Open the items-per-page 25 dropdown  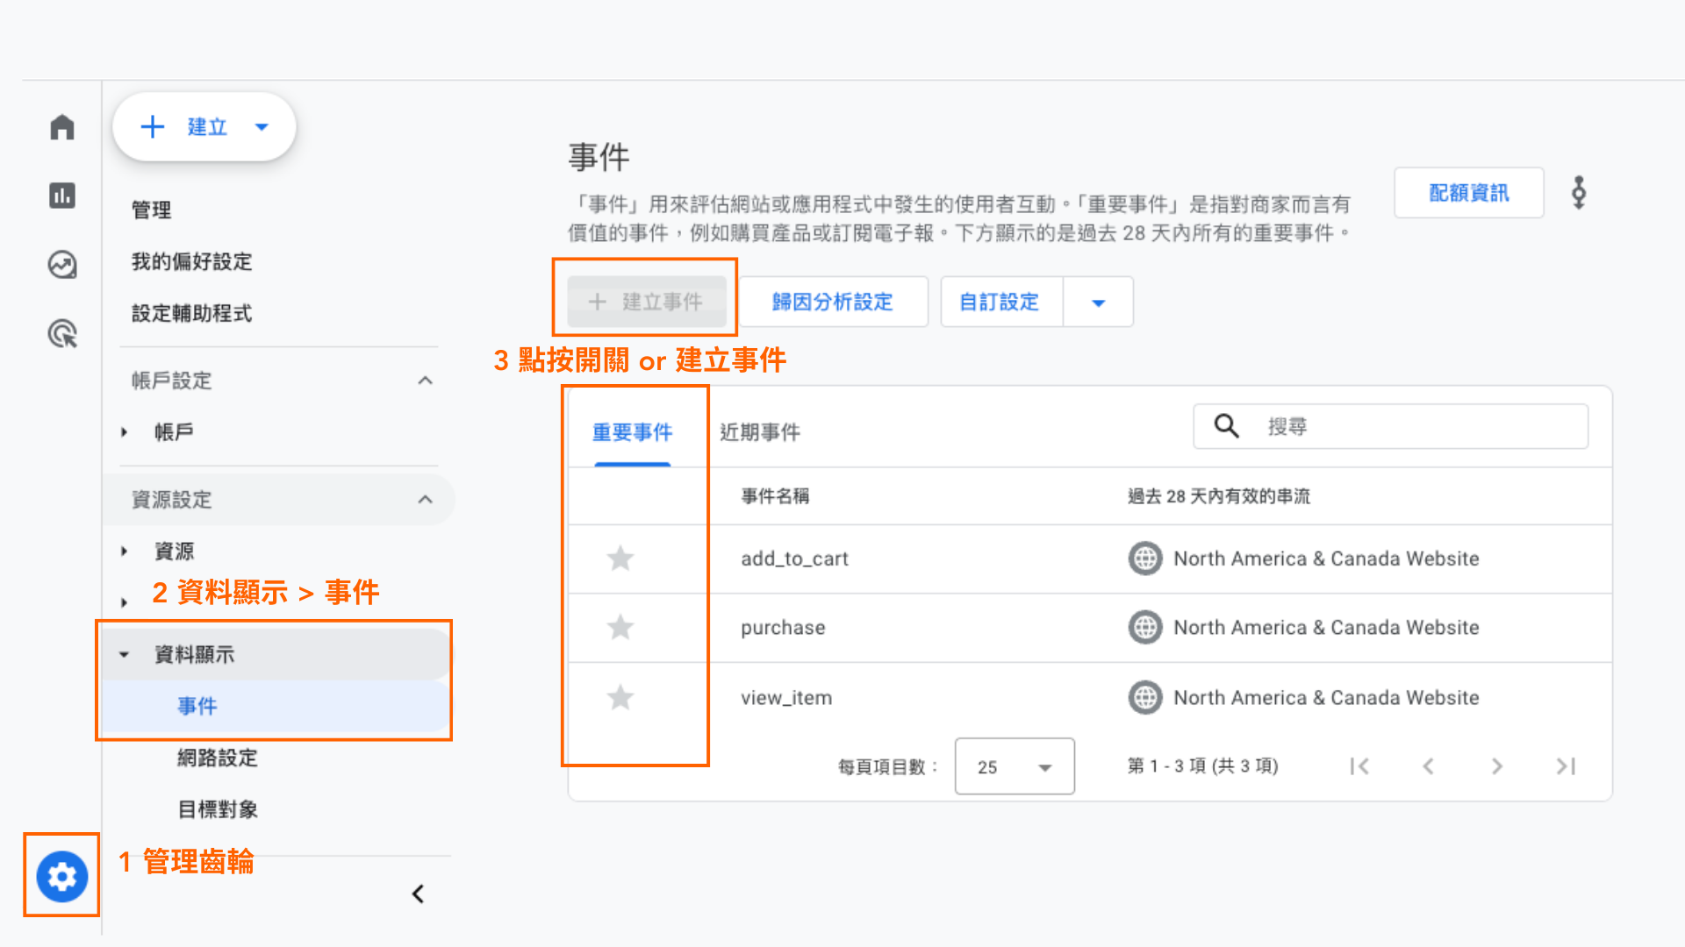(1014, 765)
